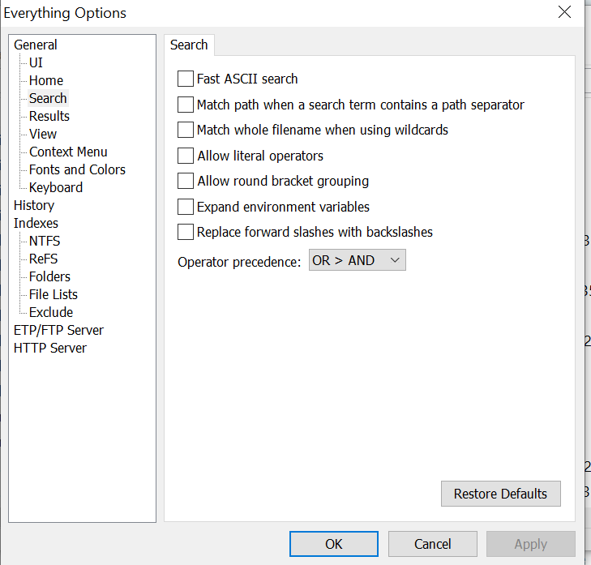Open the Results settings page

click(x=49, y=116)
